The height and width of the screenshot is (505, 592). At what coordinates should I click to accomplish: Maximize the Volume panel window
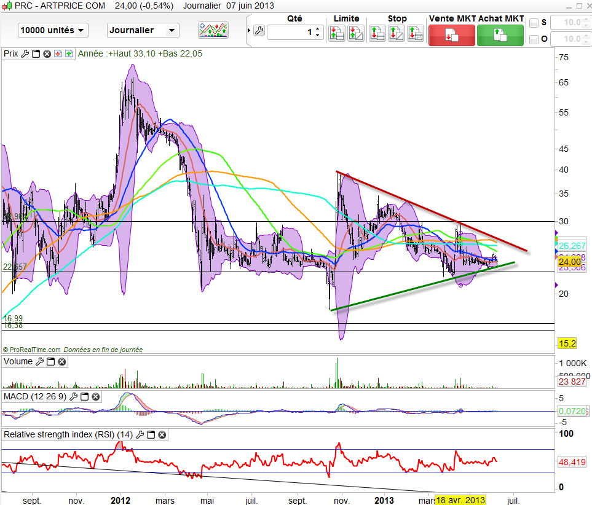51,362
